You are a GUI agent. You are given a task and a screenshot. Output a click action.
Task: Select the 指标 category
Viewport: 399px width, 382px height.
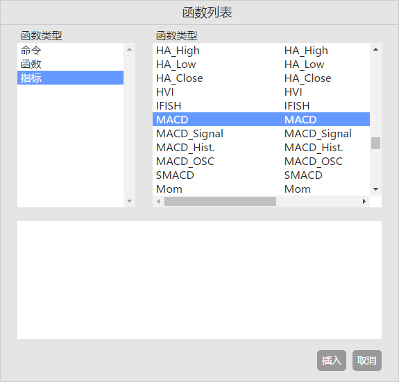(x=70, y=78)
